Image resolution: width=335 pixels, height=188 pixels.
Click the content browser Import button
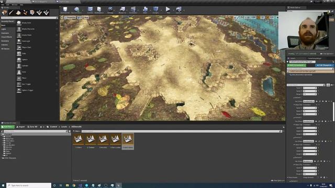point(20,127)
